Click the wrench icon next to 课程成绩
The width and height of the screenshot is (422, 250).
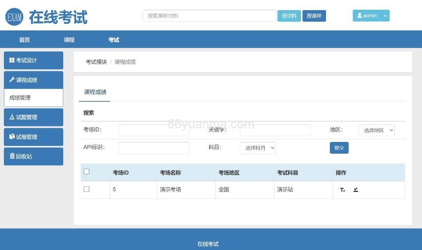click(x=11, y=80)
